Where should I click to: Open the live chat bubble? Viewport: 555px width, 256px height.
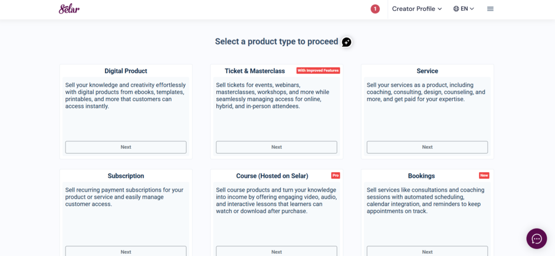point(536,239)
